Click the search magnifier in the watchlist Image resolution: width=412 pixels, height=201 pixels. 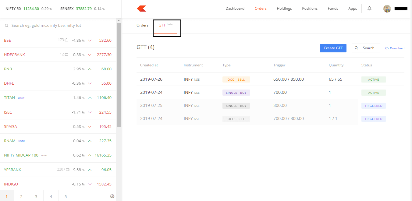7,26
